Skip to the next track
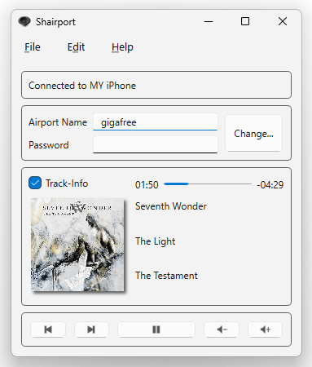 (x=91, y=329)
